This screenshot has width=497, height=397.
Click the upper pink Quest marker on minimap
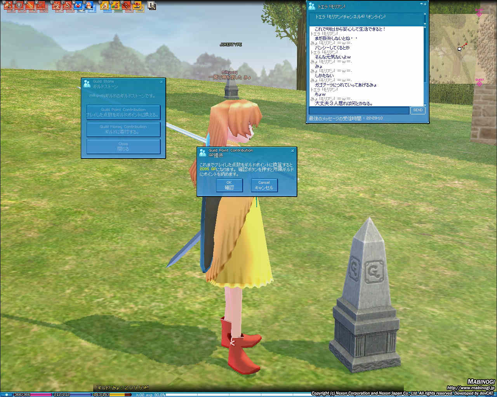click(479, 14)
